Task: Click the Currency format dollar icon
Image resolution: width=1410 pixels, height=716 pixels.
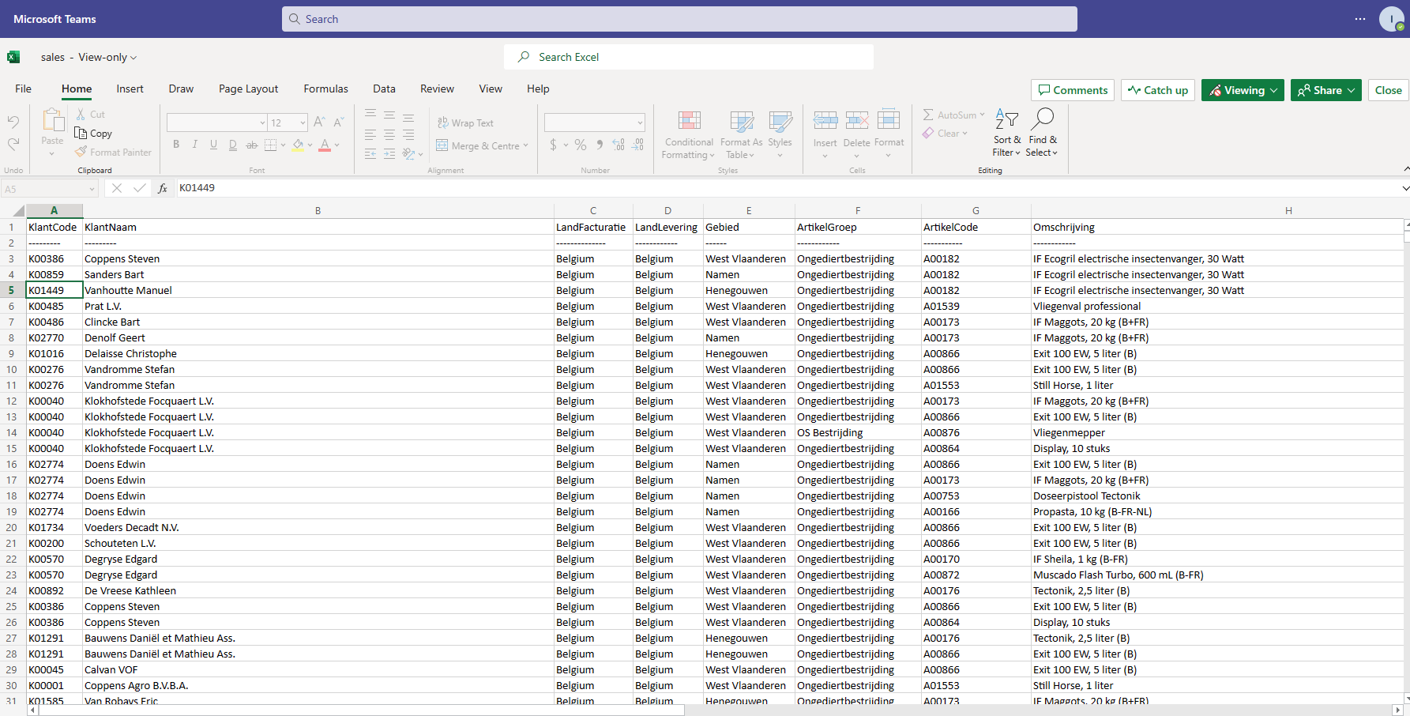Action: coord(554,145)
